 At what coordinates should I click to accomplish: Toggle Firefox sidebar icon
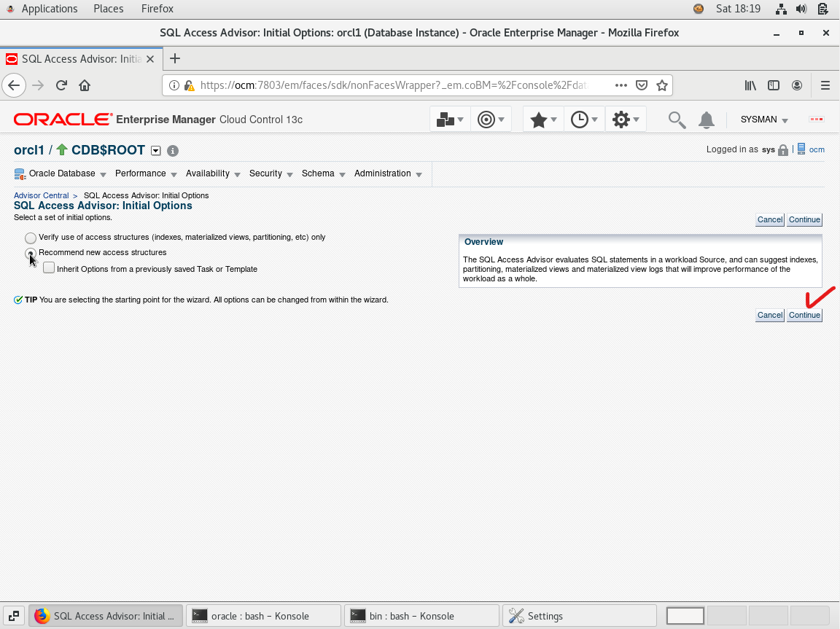point(774,85)
